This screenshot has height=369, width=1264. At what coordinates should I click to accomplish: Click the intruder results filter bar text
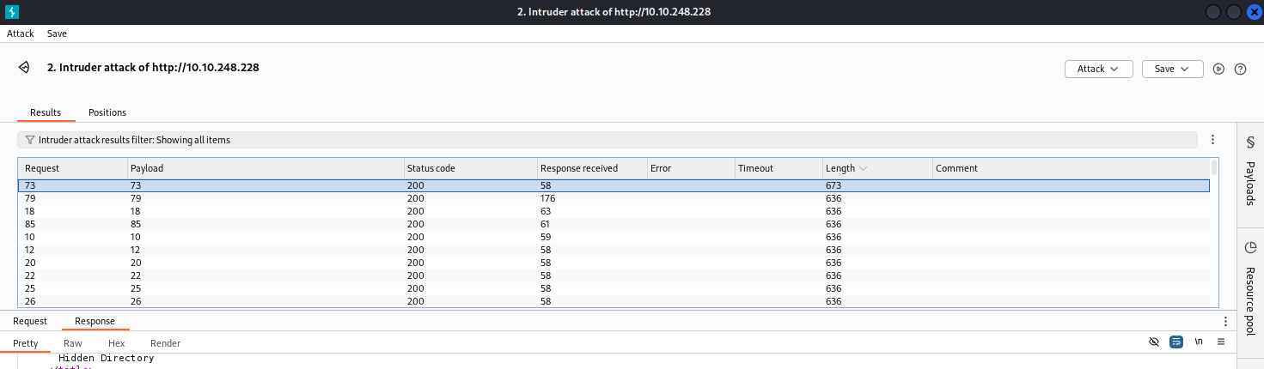tap(134, 140)
